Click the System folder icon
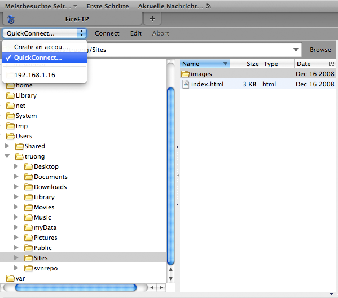Viewport: 338px width, 298px height. [10, 116]
